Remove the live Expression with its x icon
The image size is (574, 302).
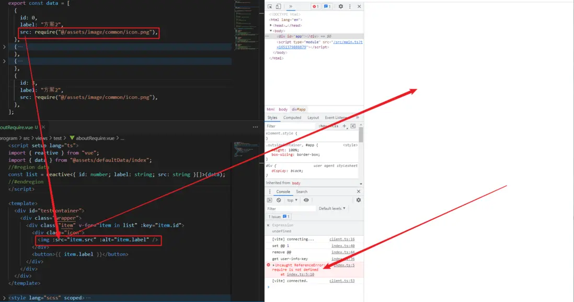pyautogui.click(x=268, y=225)
